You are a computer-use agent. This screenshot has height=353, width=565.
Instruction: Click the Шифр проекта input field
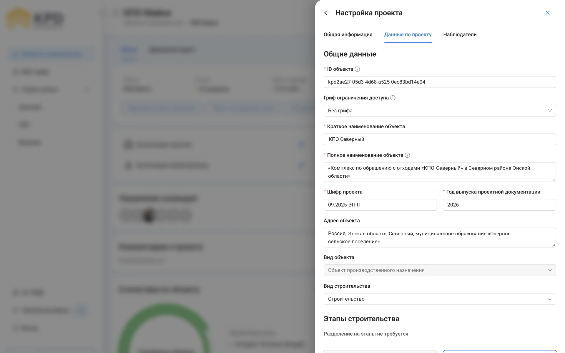(x=380, y=205)
